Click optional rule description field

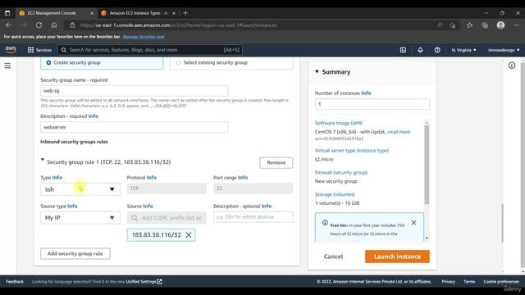point(253,217)
